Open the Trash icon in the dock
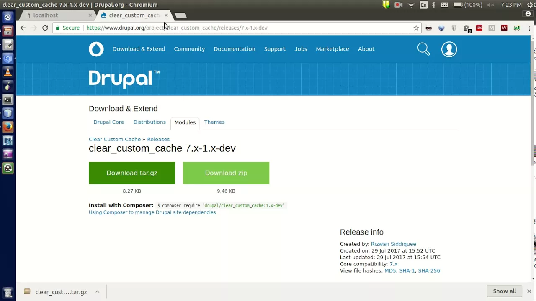536x301 pixels. click(x=8, y=292)
